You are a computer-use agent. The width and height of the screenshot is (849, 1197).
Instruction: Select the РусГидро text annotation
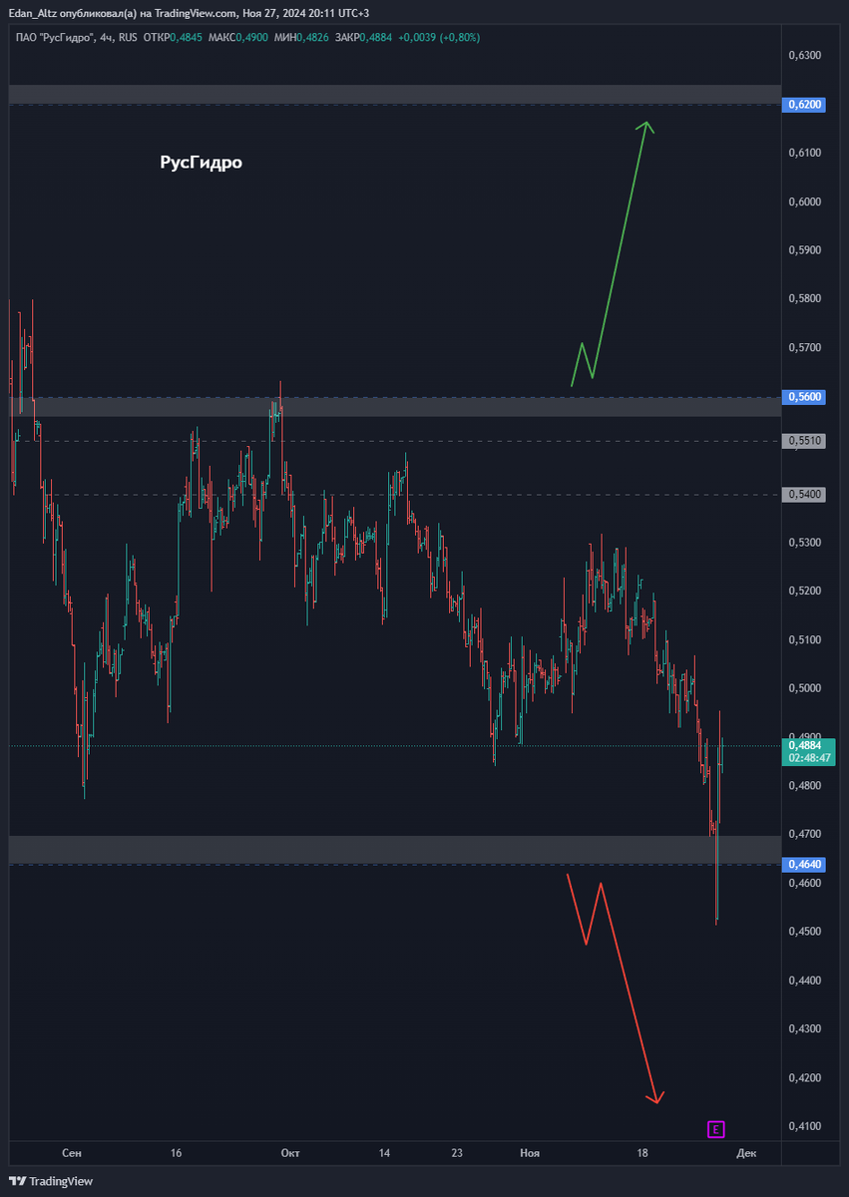coord(201,163)
